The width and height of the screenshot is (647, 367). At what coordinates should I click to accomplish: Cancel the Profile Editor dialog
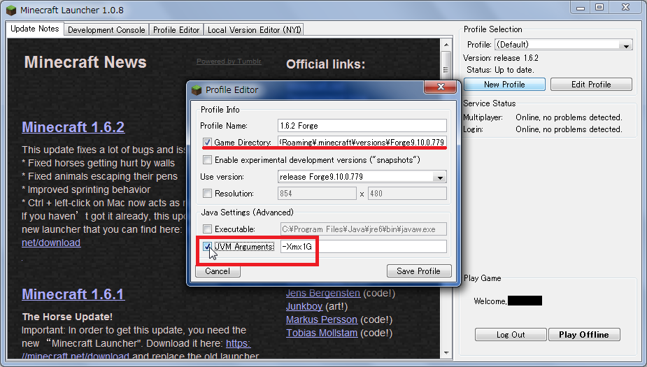pyautogui.click(x=218, y=271)
